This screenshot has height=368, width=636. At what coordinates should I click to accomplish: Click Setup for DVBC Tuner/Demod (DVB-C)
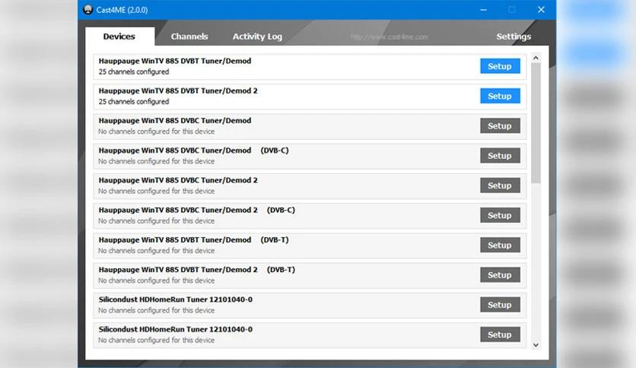click(500, 156)
